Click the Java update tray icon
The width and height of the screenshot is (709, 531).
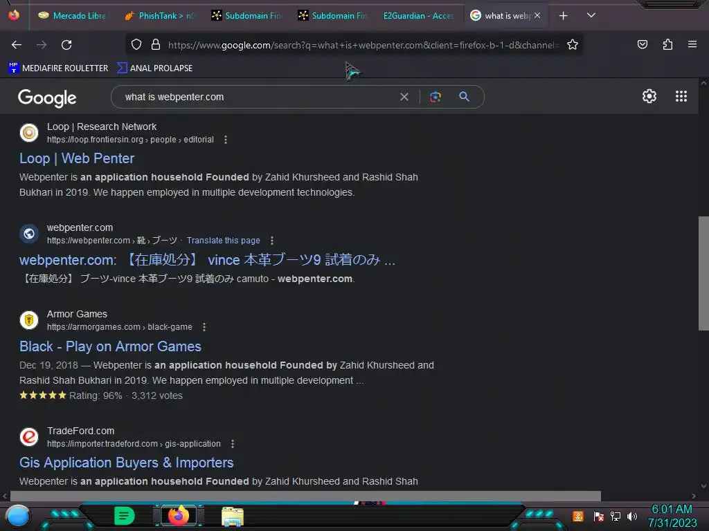578,516
